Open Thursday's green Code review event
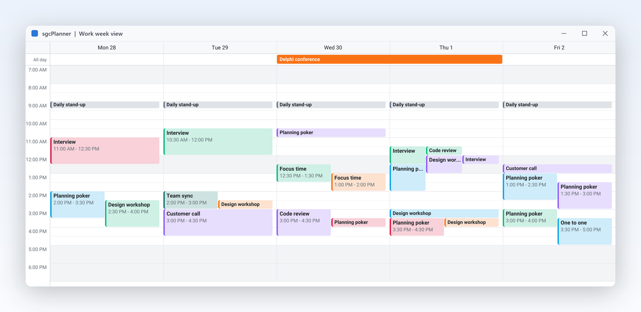 click(x=444, y=150)
